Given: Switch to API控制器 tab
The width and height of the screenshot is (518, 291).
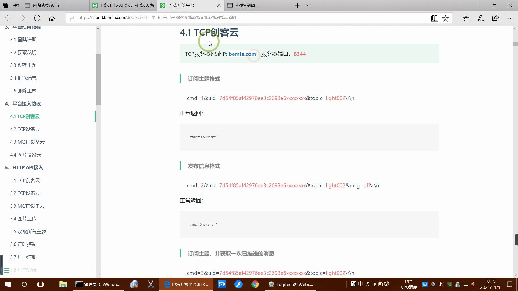Looking at the screenshot, I should 258,5.
